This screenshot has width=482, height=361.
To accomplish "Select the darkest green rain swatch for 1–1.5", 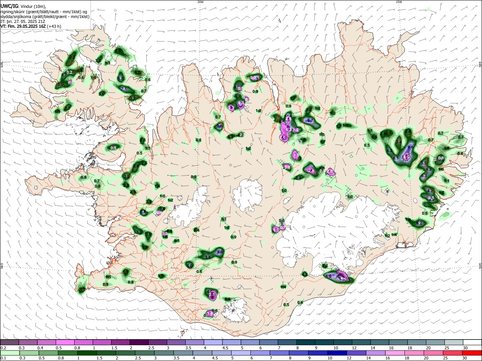I will pos(87,353).
